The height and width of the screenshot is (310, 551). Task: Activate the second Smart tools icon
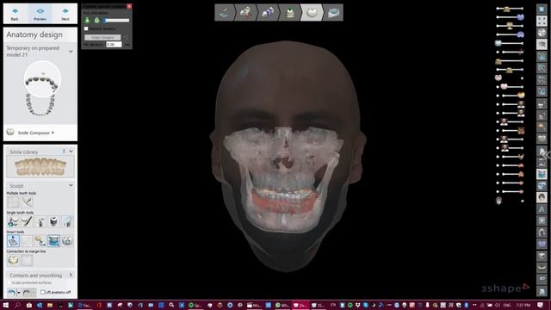27,241
